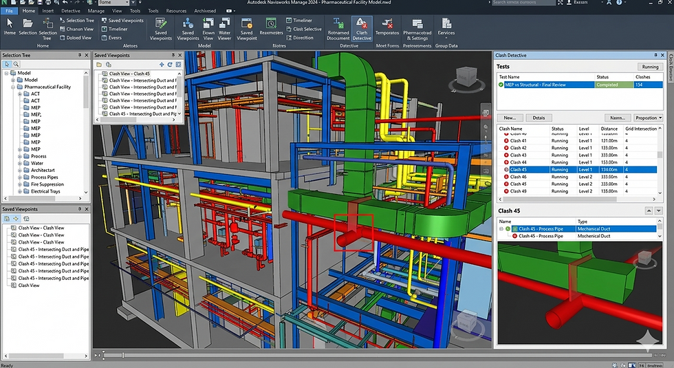Click the New... button in Clash Detective
674x368 pixels.
[510, 118]
